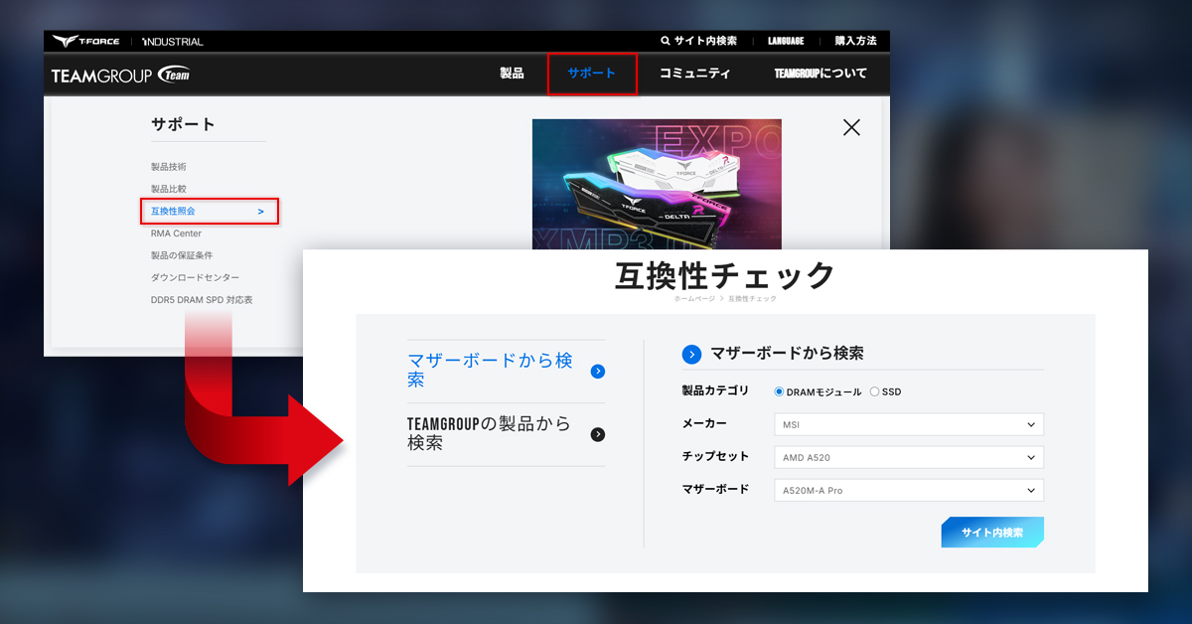
Task: Open the DDR5 DRAM SPD 対応表 link
Action: click(x=202, y=299)
